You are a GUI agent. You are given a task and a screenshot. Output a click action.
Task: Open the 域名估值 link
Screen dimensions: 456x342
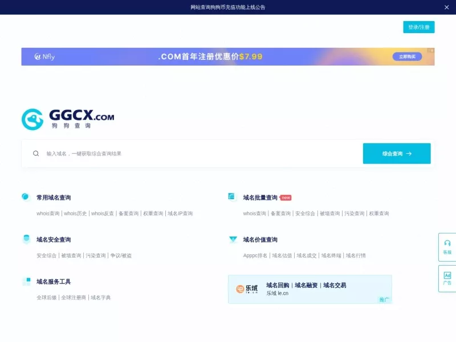[x=282, y=255]
